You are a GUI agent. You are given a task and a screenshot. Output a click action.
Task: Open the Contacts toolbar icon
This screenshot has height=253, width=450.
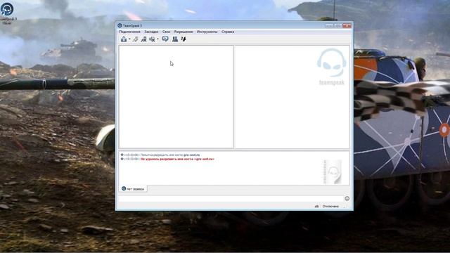click(175, 39)
